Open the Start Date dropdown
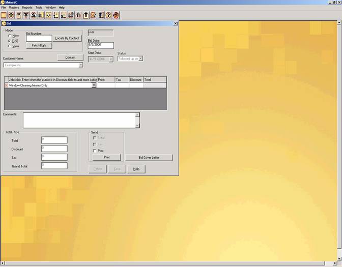Image resolution: width=342 pixels, height=267 pixels. click(x=111, y=59)
